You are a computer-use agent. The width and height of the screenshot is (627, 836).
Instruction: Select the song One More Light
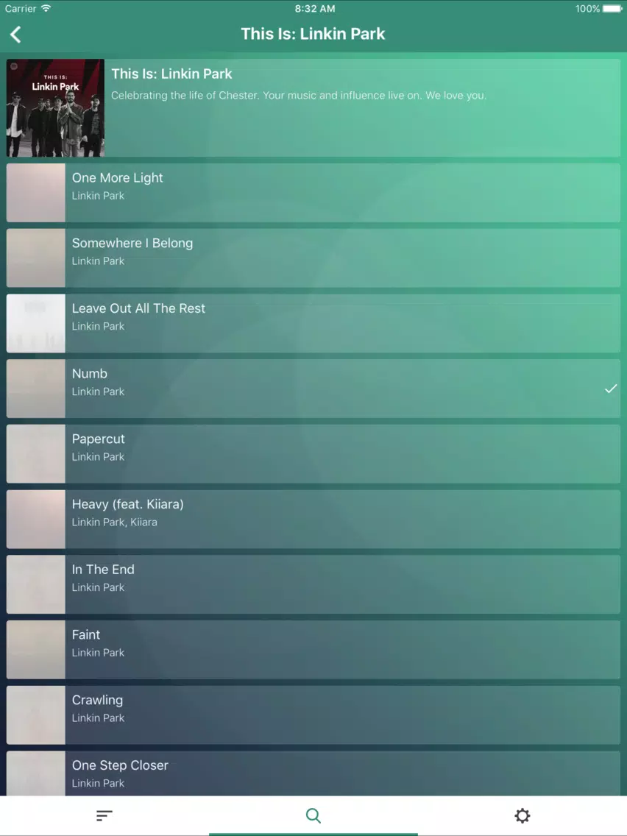tap(313, 193)
